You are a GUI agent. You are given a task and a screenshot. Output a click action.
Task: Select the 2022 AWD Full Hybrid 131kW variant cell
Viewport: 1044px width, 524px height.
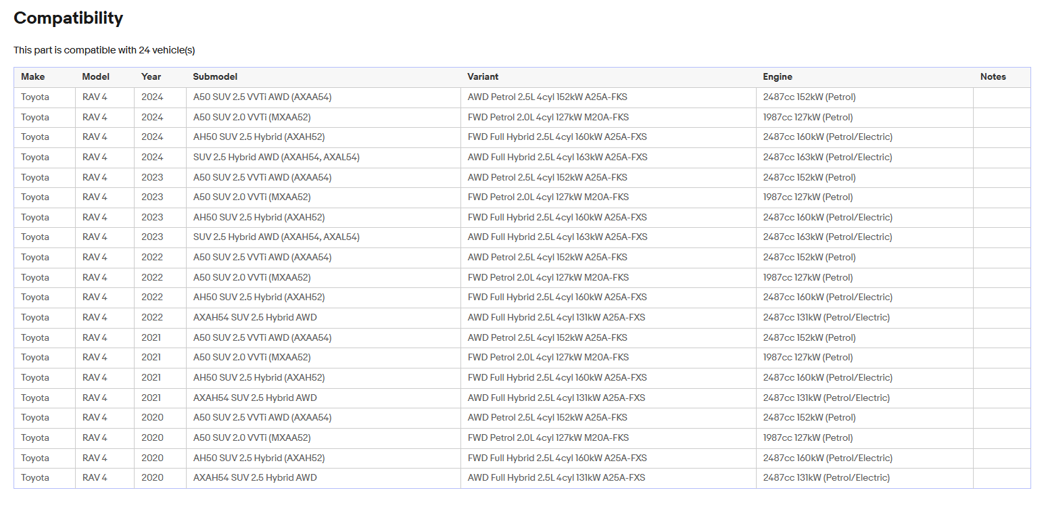(609, 318)
